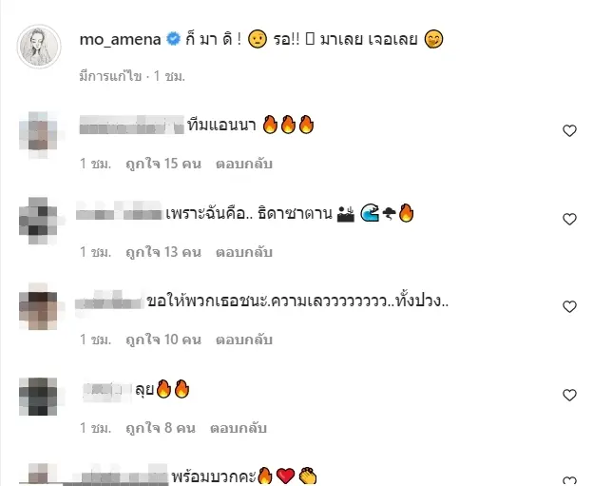Reply to the ลุย comment

pos(239,428)
